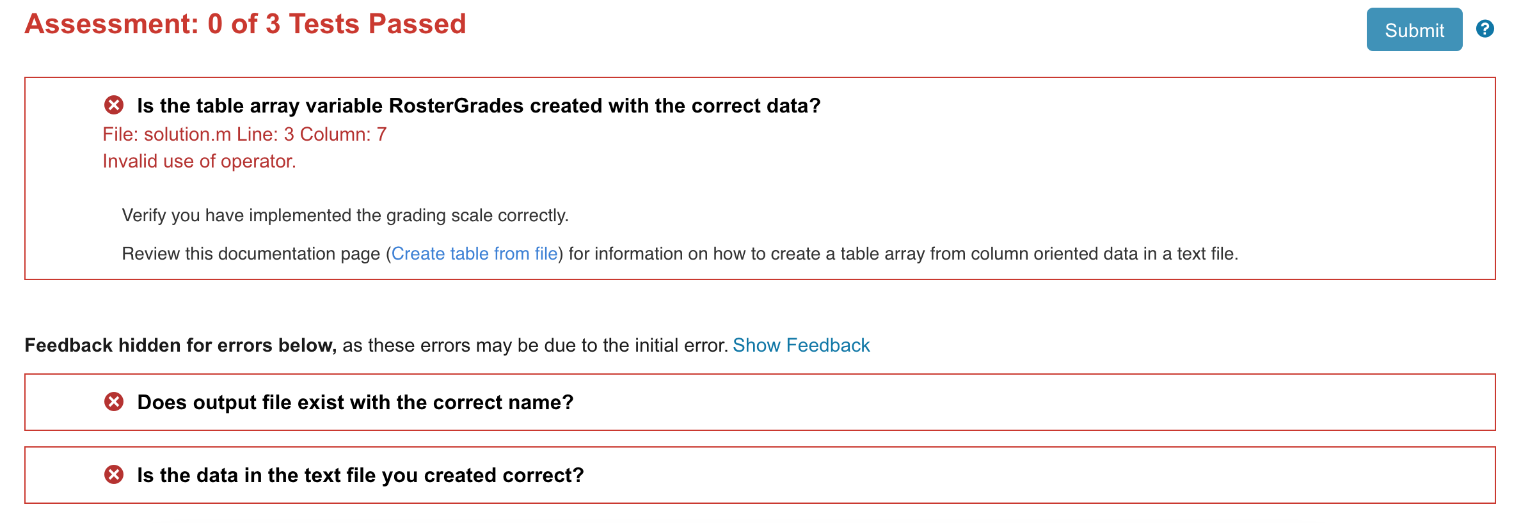The width and height of the screenshot is (1537, 523).
Task: Show Feedback for hidden errors
Action: (801, 345)
